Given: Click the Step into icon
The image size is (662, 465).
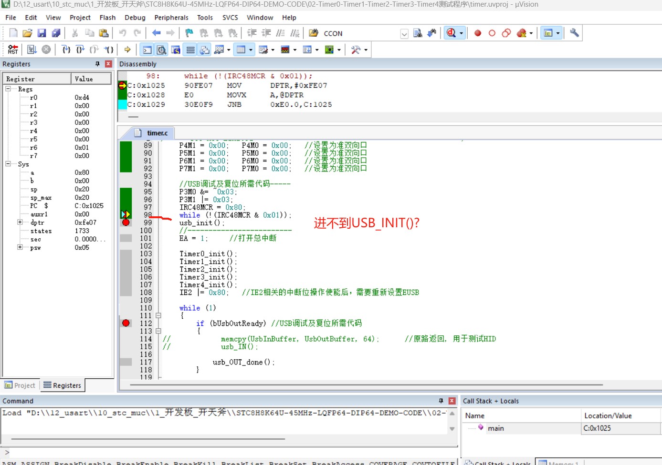Looking at the screenshot, I should click(66, 50).
